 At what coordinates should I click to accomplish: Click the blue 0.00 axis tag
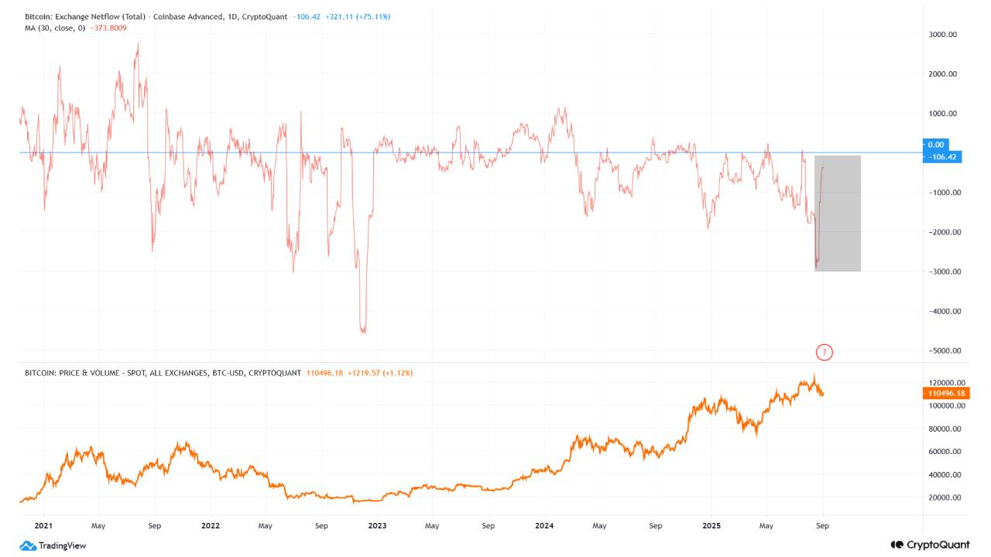tap(936, 145)
